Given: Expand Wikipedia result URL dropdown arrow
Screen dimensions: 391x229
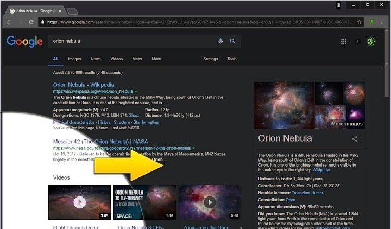Looking at the screenshot, I should (136, 92).
